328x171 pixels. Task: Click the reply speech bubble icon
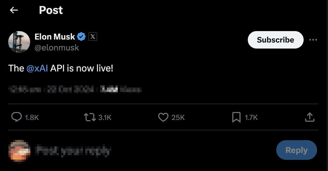(x=16, y=118)
